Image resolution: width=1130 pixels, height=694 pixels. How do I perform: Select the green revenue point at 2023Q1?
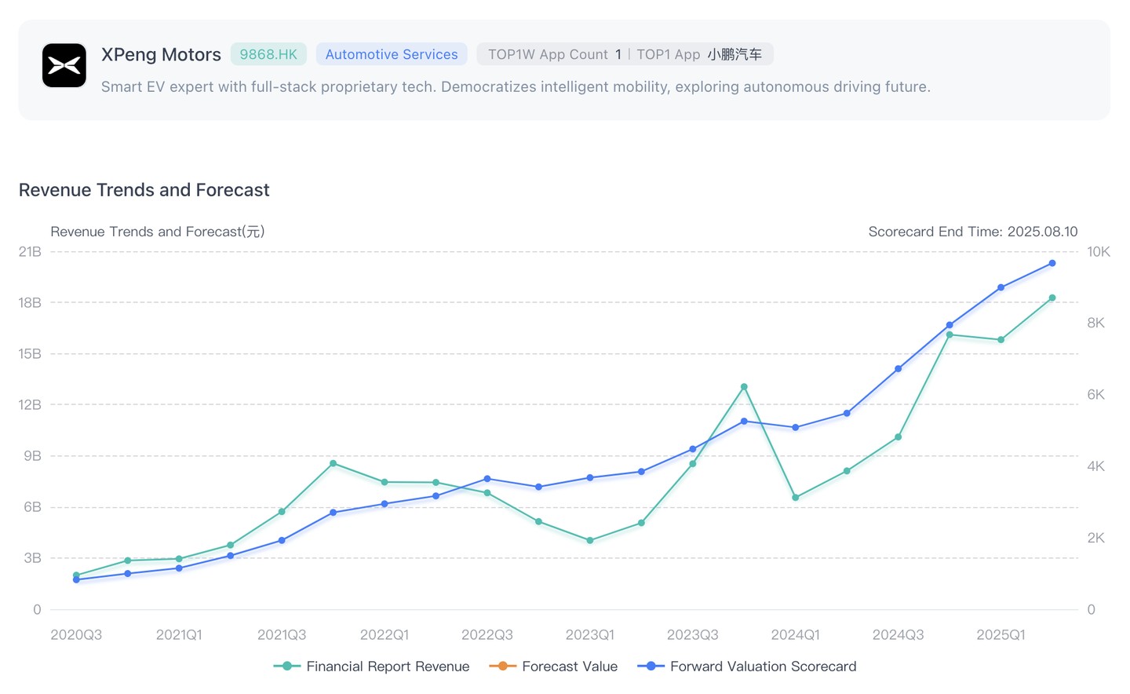coord(590,541)
